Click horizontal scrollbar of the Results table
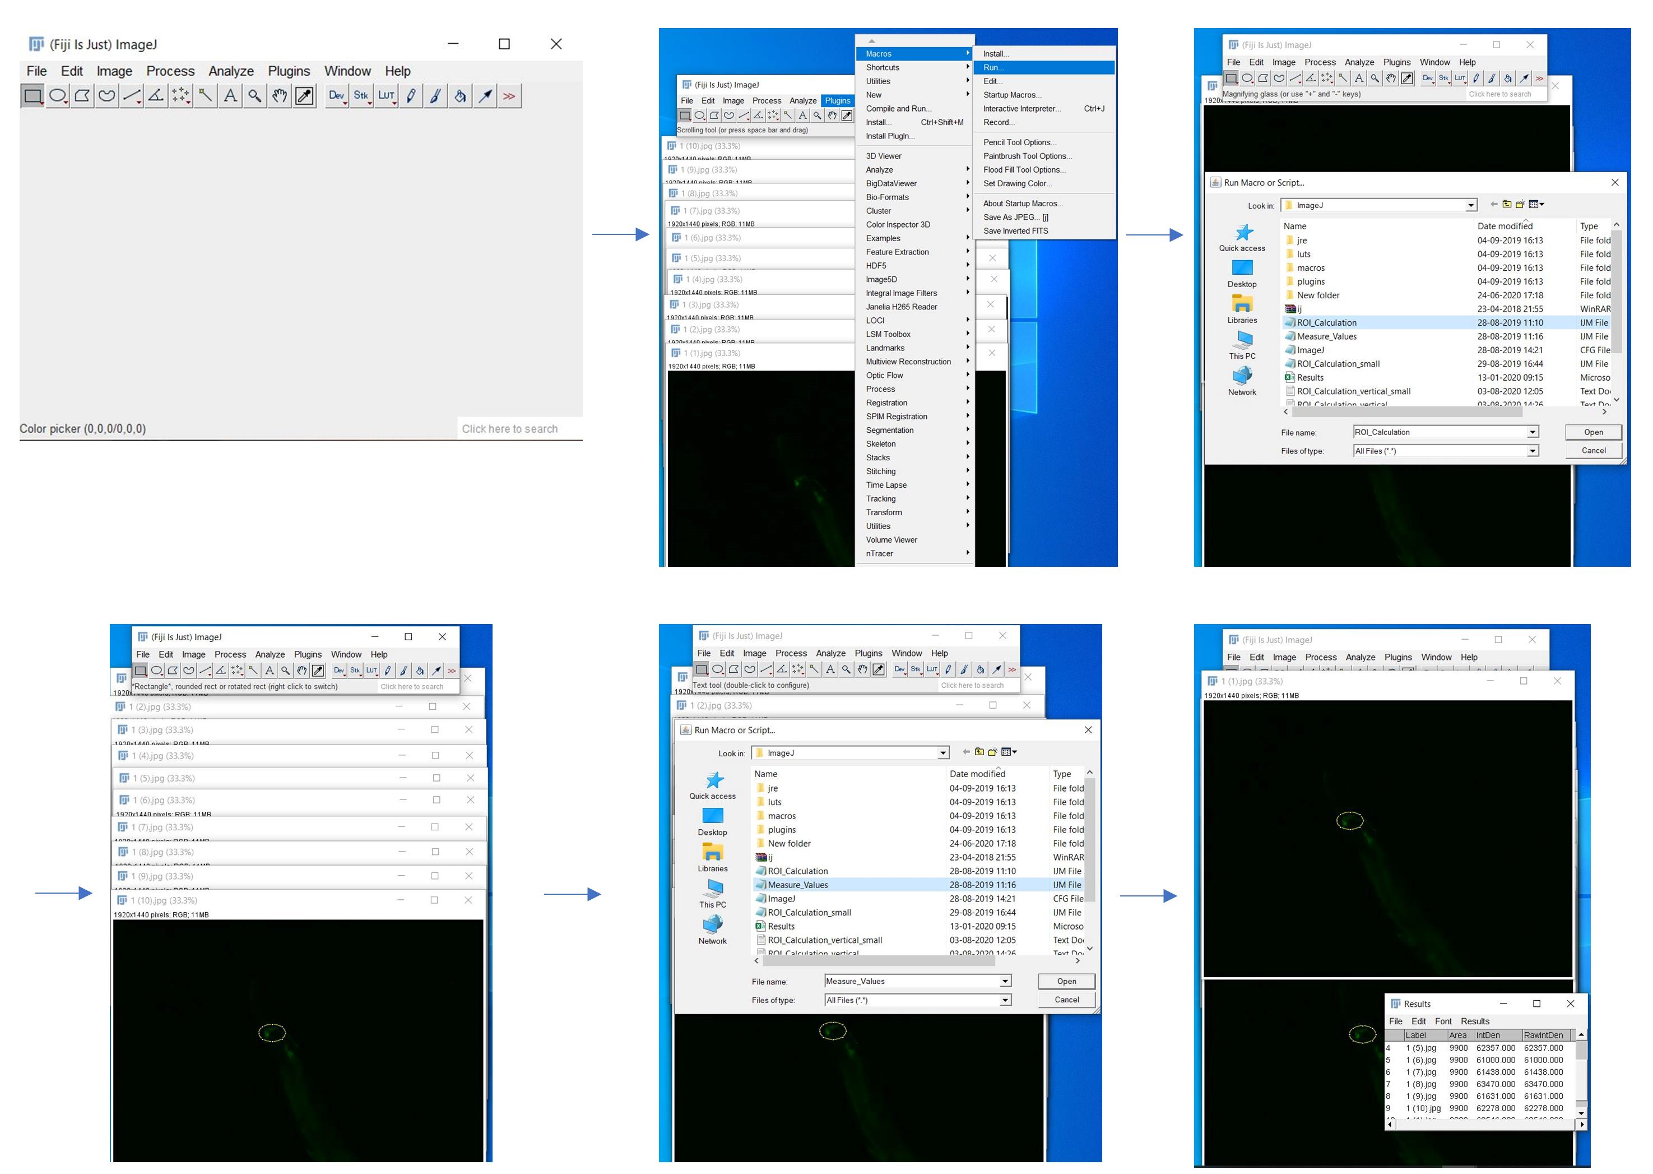The width and height of the screenshot is (1653, 1174). click(1486, 1125)
